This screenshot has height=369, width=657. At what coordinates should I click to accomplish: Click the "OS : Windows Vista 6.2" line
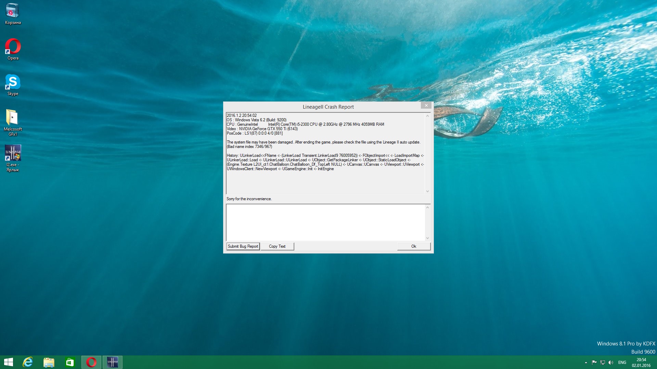point(257,120)
